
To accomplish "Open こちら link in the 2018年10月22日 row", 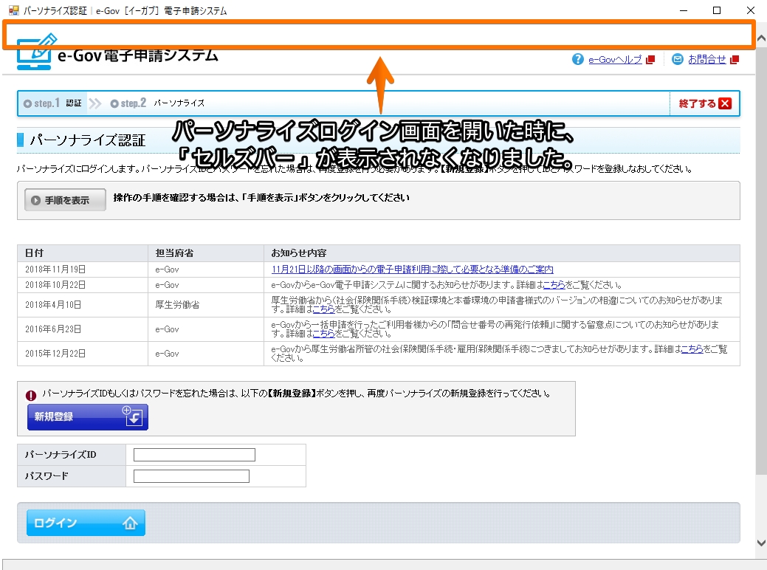I will click(554, 285).
